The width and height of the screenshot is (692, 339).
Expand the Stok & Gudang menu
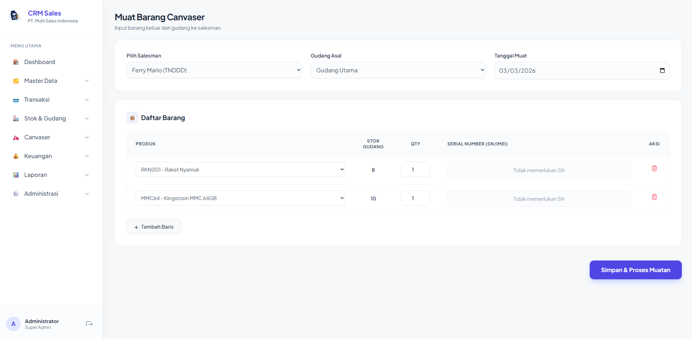[51, 119]
